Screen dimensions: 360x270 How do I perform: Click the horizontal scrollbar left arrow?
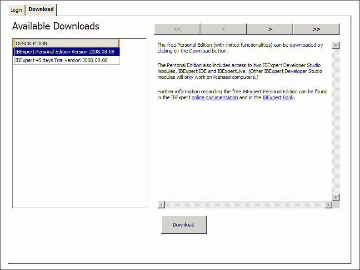[161, 205]
